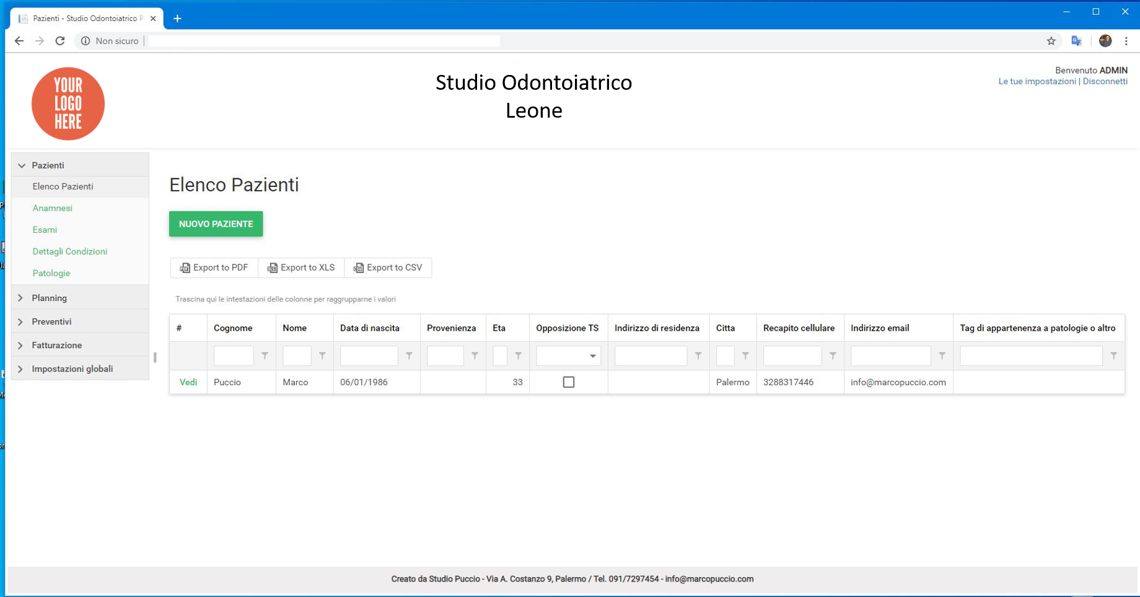Open a new browser tab
Screen dimensions: 1140x597
point(177,19)
